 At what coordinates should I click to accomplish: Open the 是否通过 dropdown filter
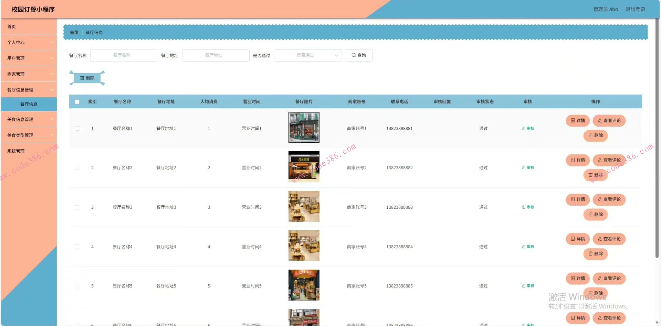click(307, 55)
